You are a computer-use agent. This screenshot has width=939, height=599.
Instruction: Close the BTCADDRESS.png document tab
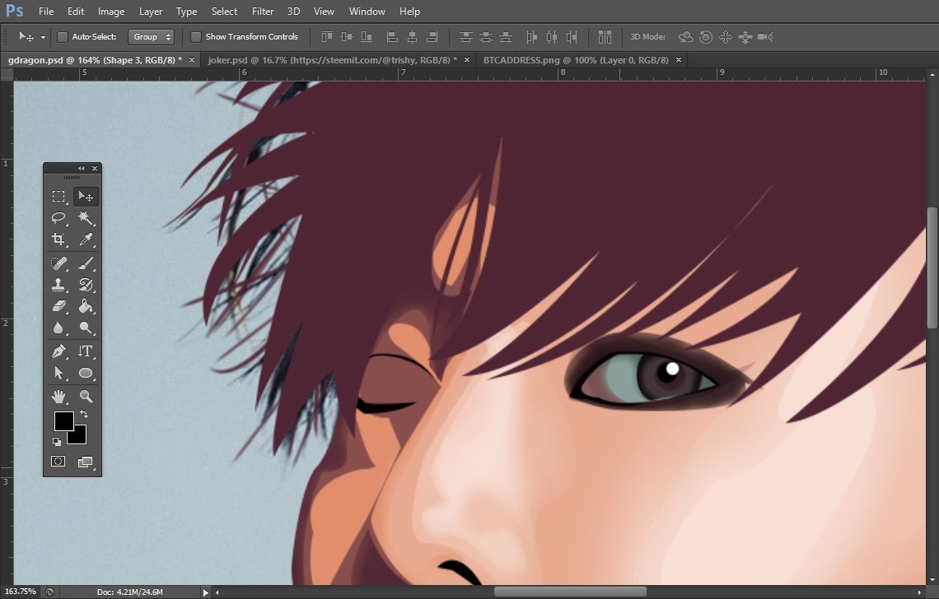(679, 60)
